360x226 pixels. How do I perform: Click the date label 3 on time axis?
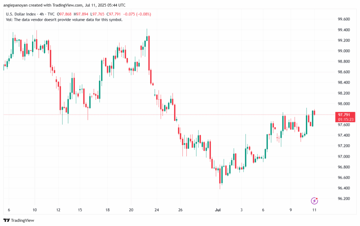click(242, 210)
